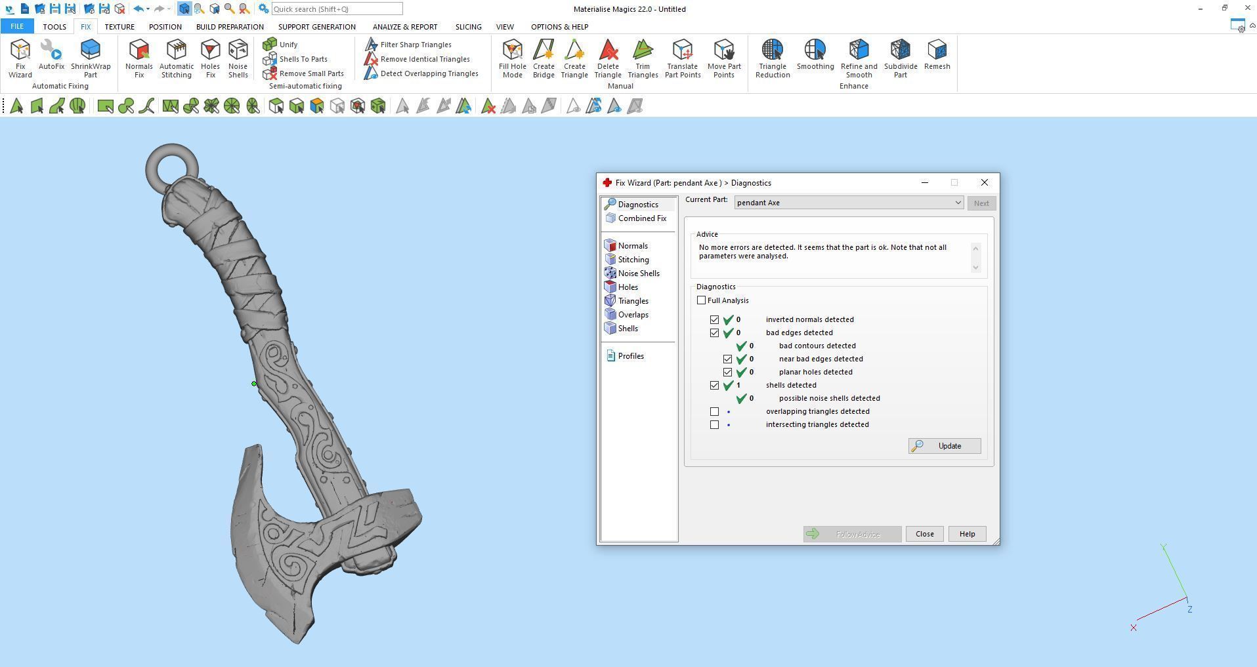Open Translate Part Points

point(683,58)
